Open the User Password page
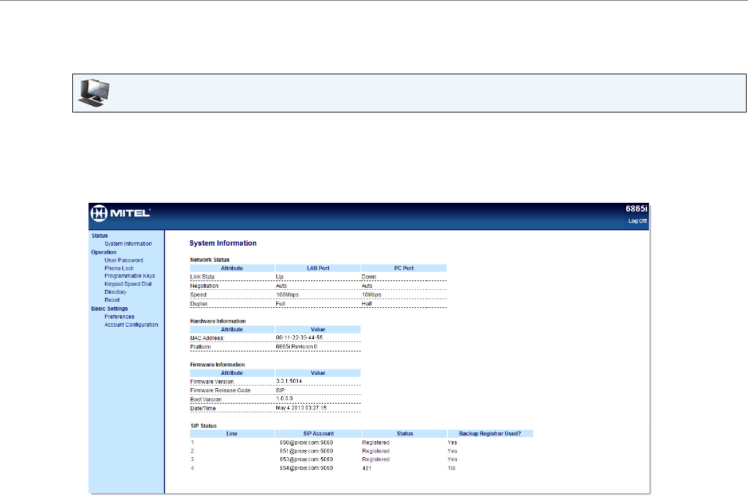 coord(124,260)
